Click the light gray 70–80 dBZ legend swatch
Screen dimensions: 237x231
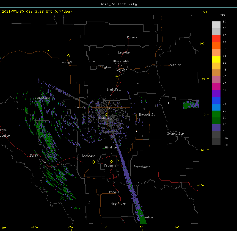tap(216, 25)
